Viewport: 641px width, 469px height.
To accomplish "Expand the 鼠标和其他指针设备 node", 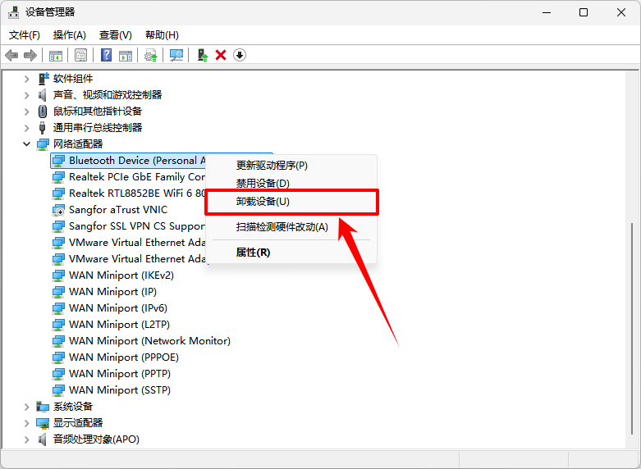I will (27, 112).
